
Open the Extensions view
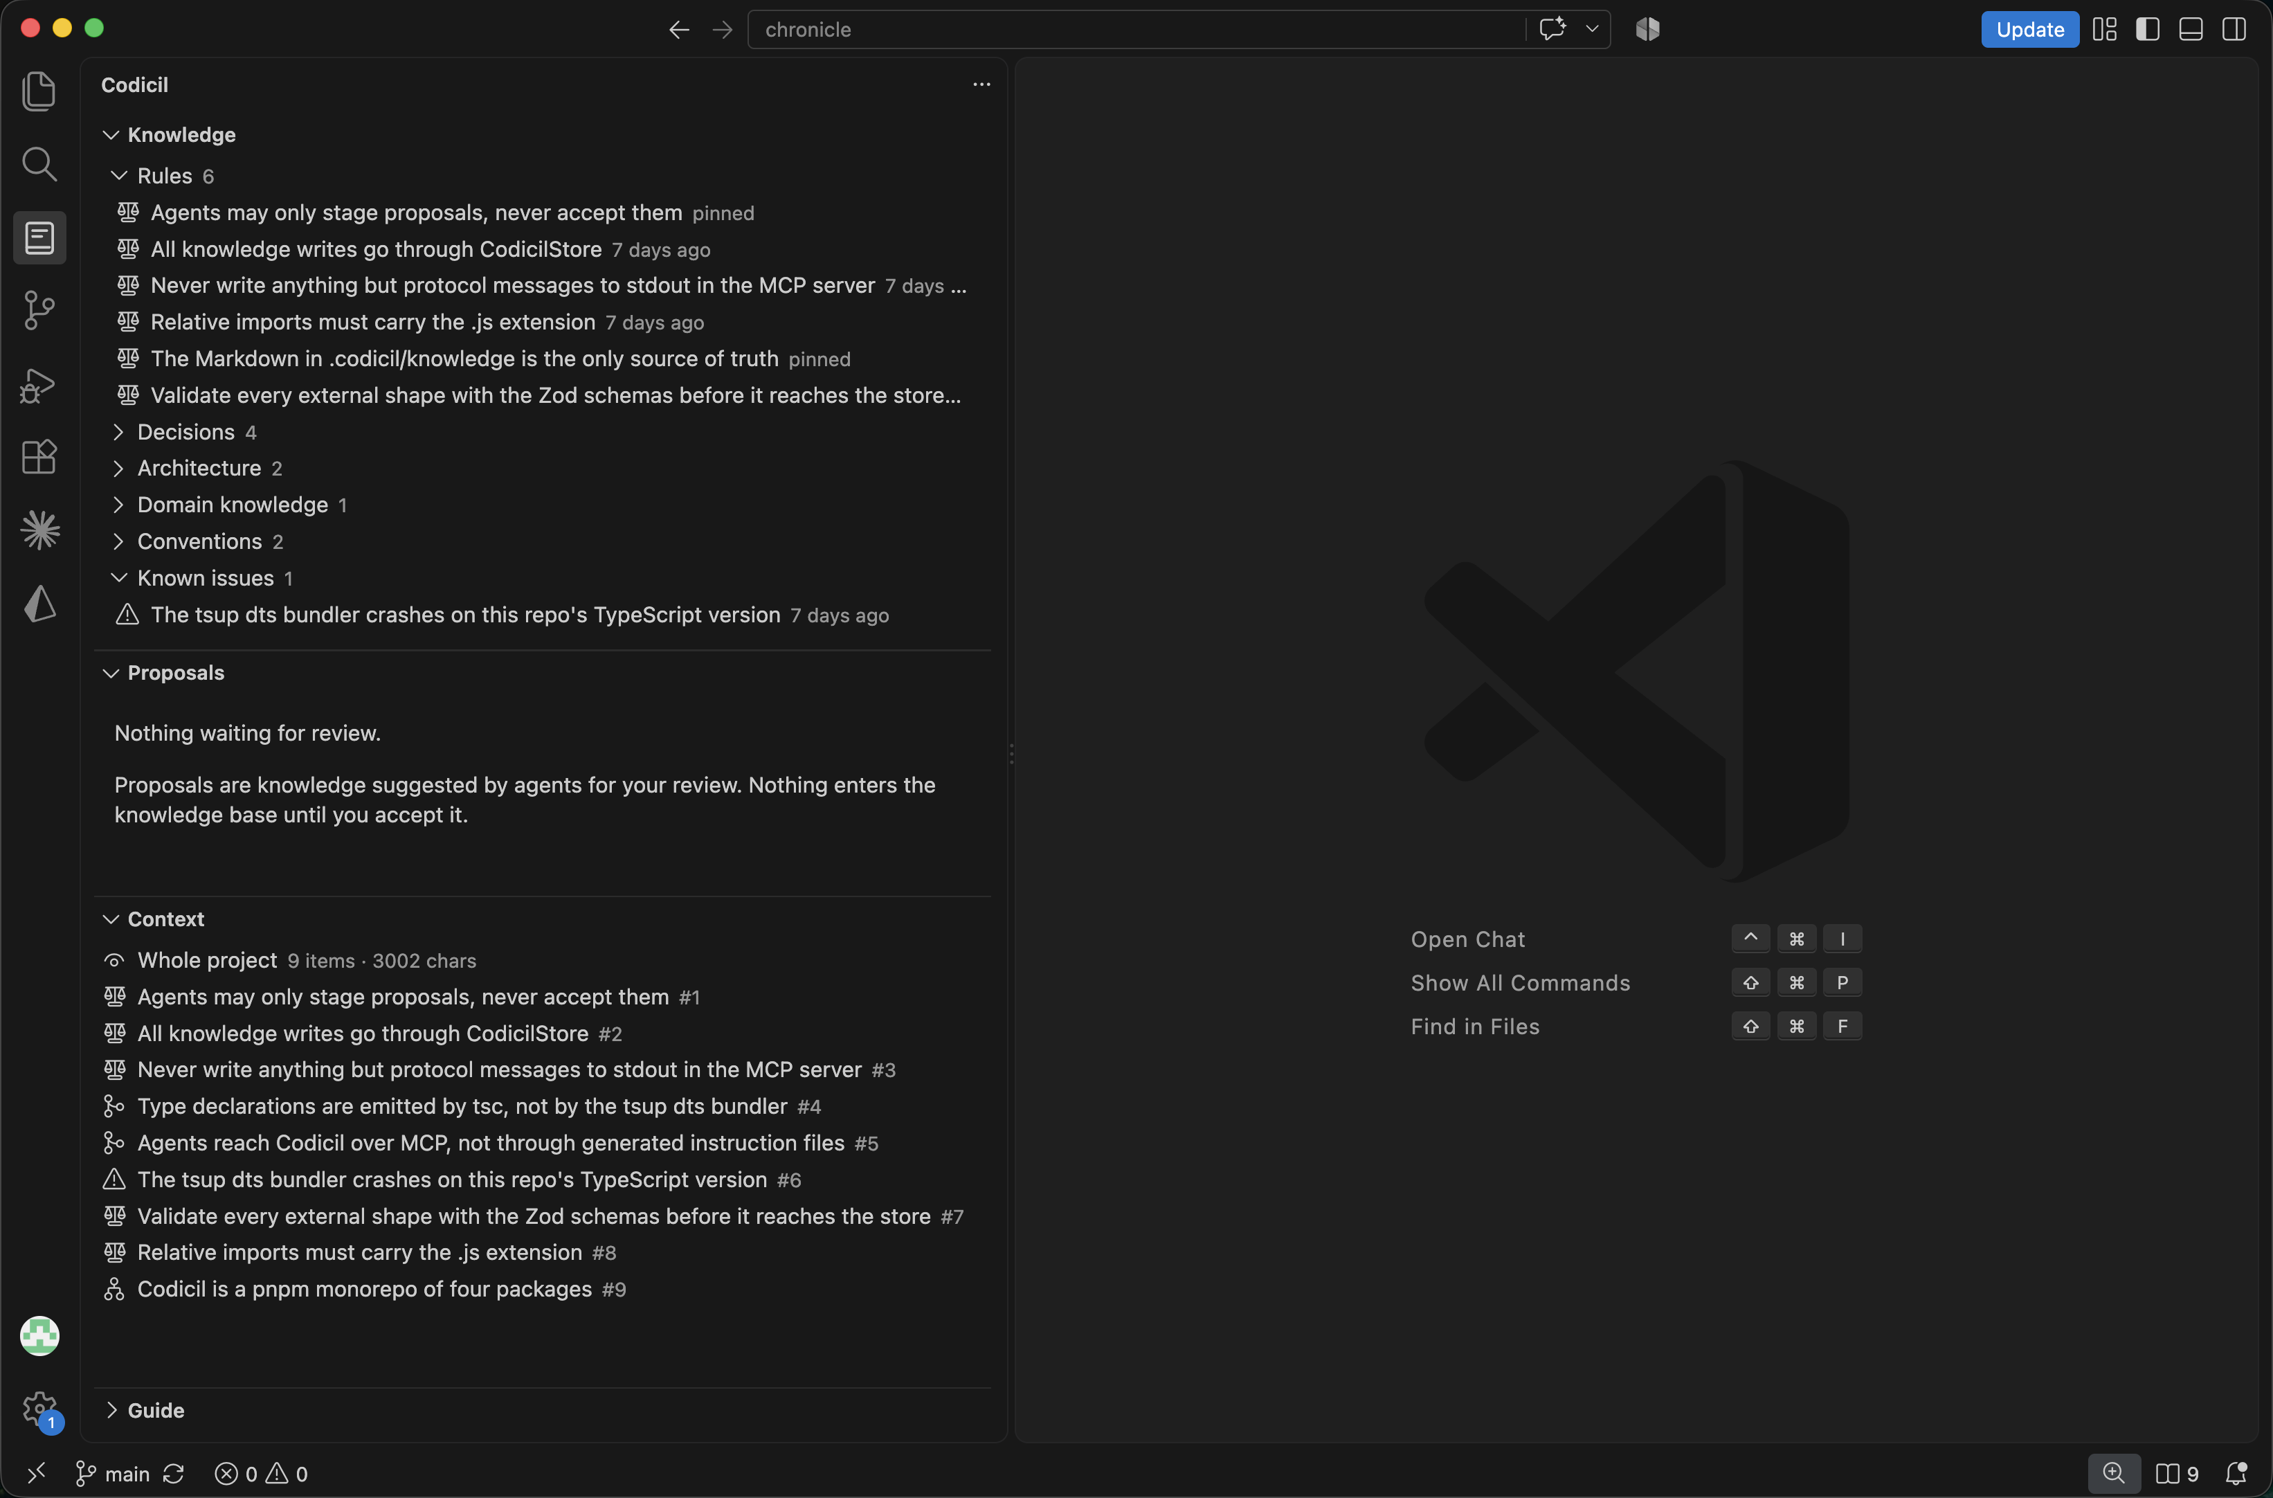(x=39, y=457)
